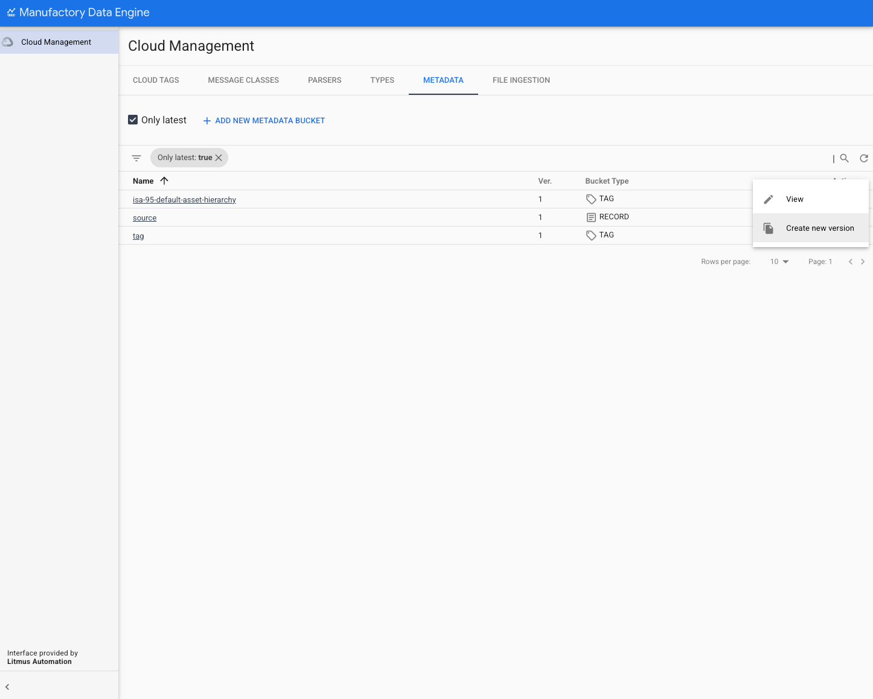Open the filter list icon

[x=136, y=158]
